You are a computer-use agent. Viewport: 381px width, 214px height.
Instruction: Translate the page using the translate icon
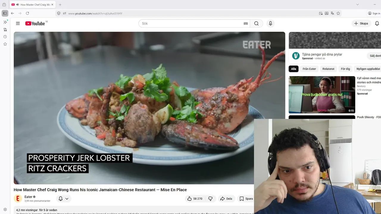(x=332, y=13)
